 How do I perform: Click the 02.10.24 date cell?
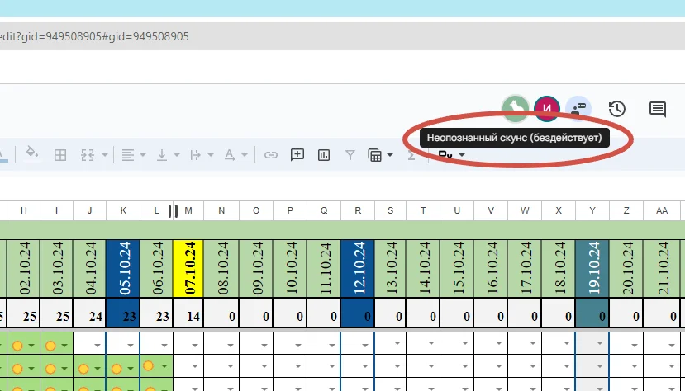coord(24,269)
